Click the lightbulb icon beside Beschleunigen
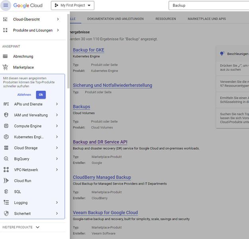 [x=222, y=54]
